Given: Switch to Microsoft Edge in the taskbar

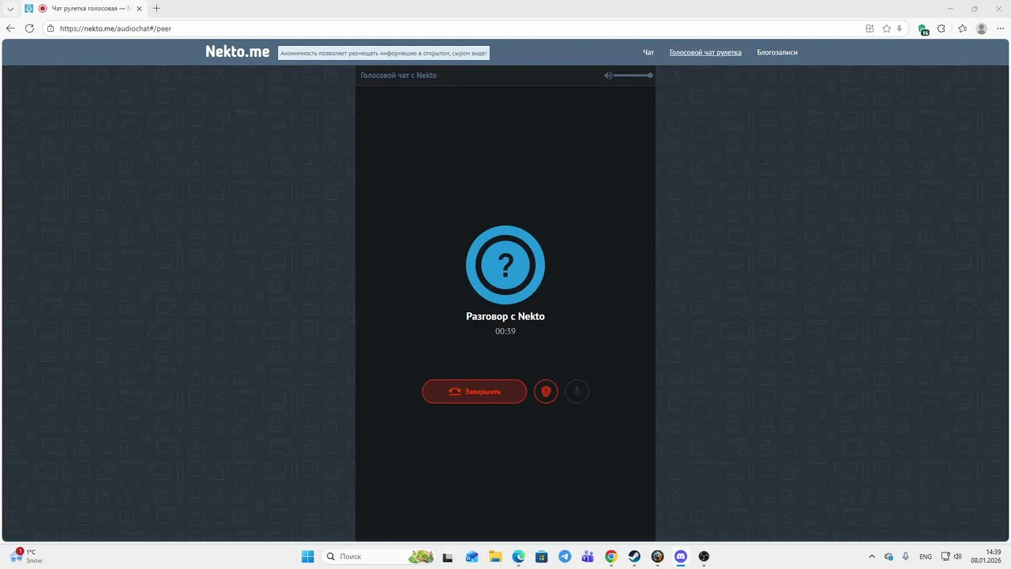Looking at the screenshot, I should tap(518, 556).
